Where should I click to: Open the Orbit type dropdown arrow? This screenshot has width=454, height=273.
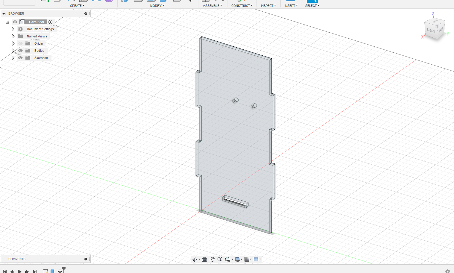coord(199,260)
